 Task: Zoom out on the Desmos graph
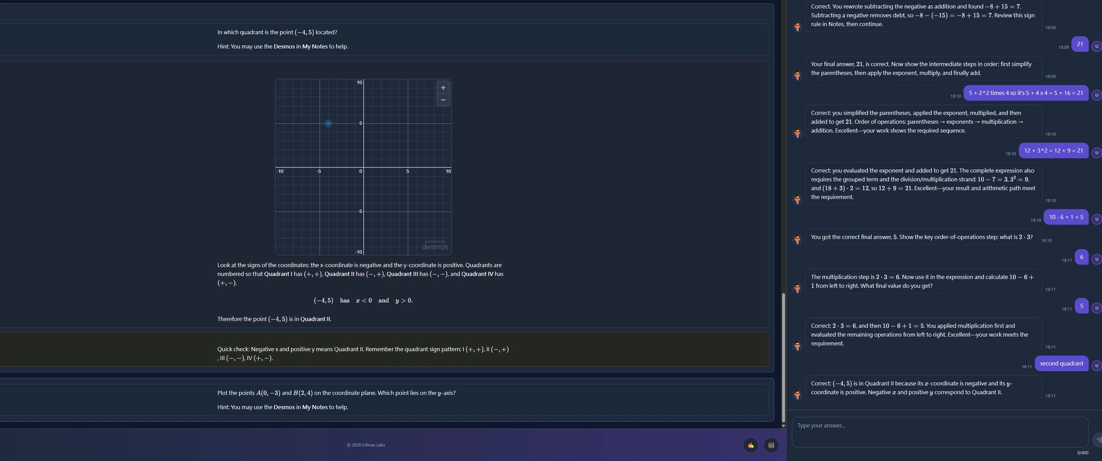(443, 100)
